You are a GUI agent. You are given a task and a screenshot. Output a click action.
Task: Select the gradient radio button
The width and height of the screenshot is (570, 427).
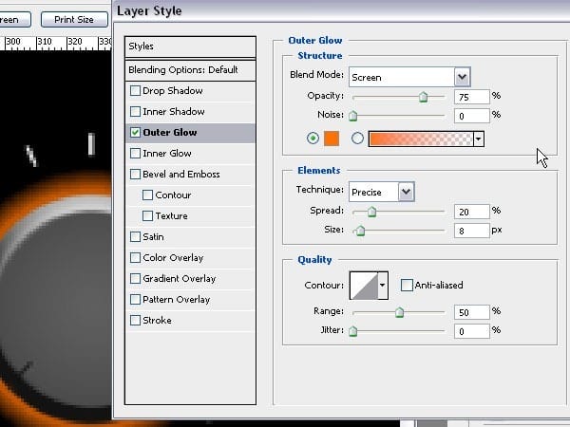click(x=357, y=139)
